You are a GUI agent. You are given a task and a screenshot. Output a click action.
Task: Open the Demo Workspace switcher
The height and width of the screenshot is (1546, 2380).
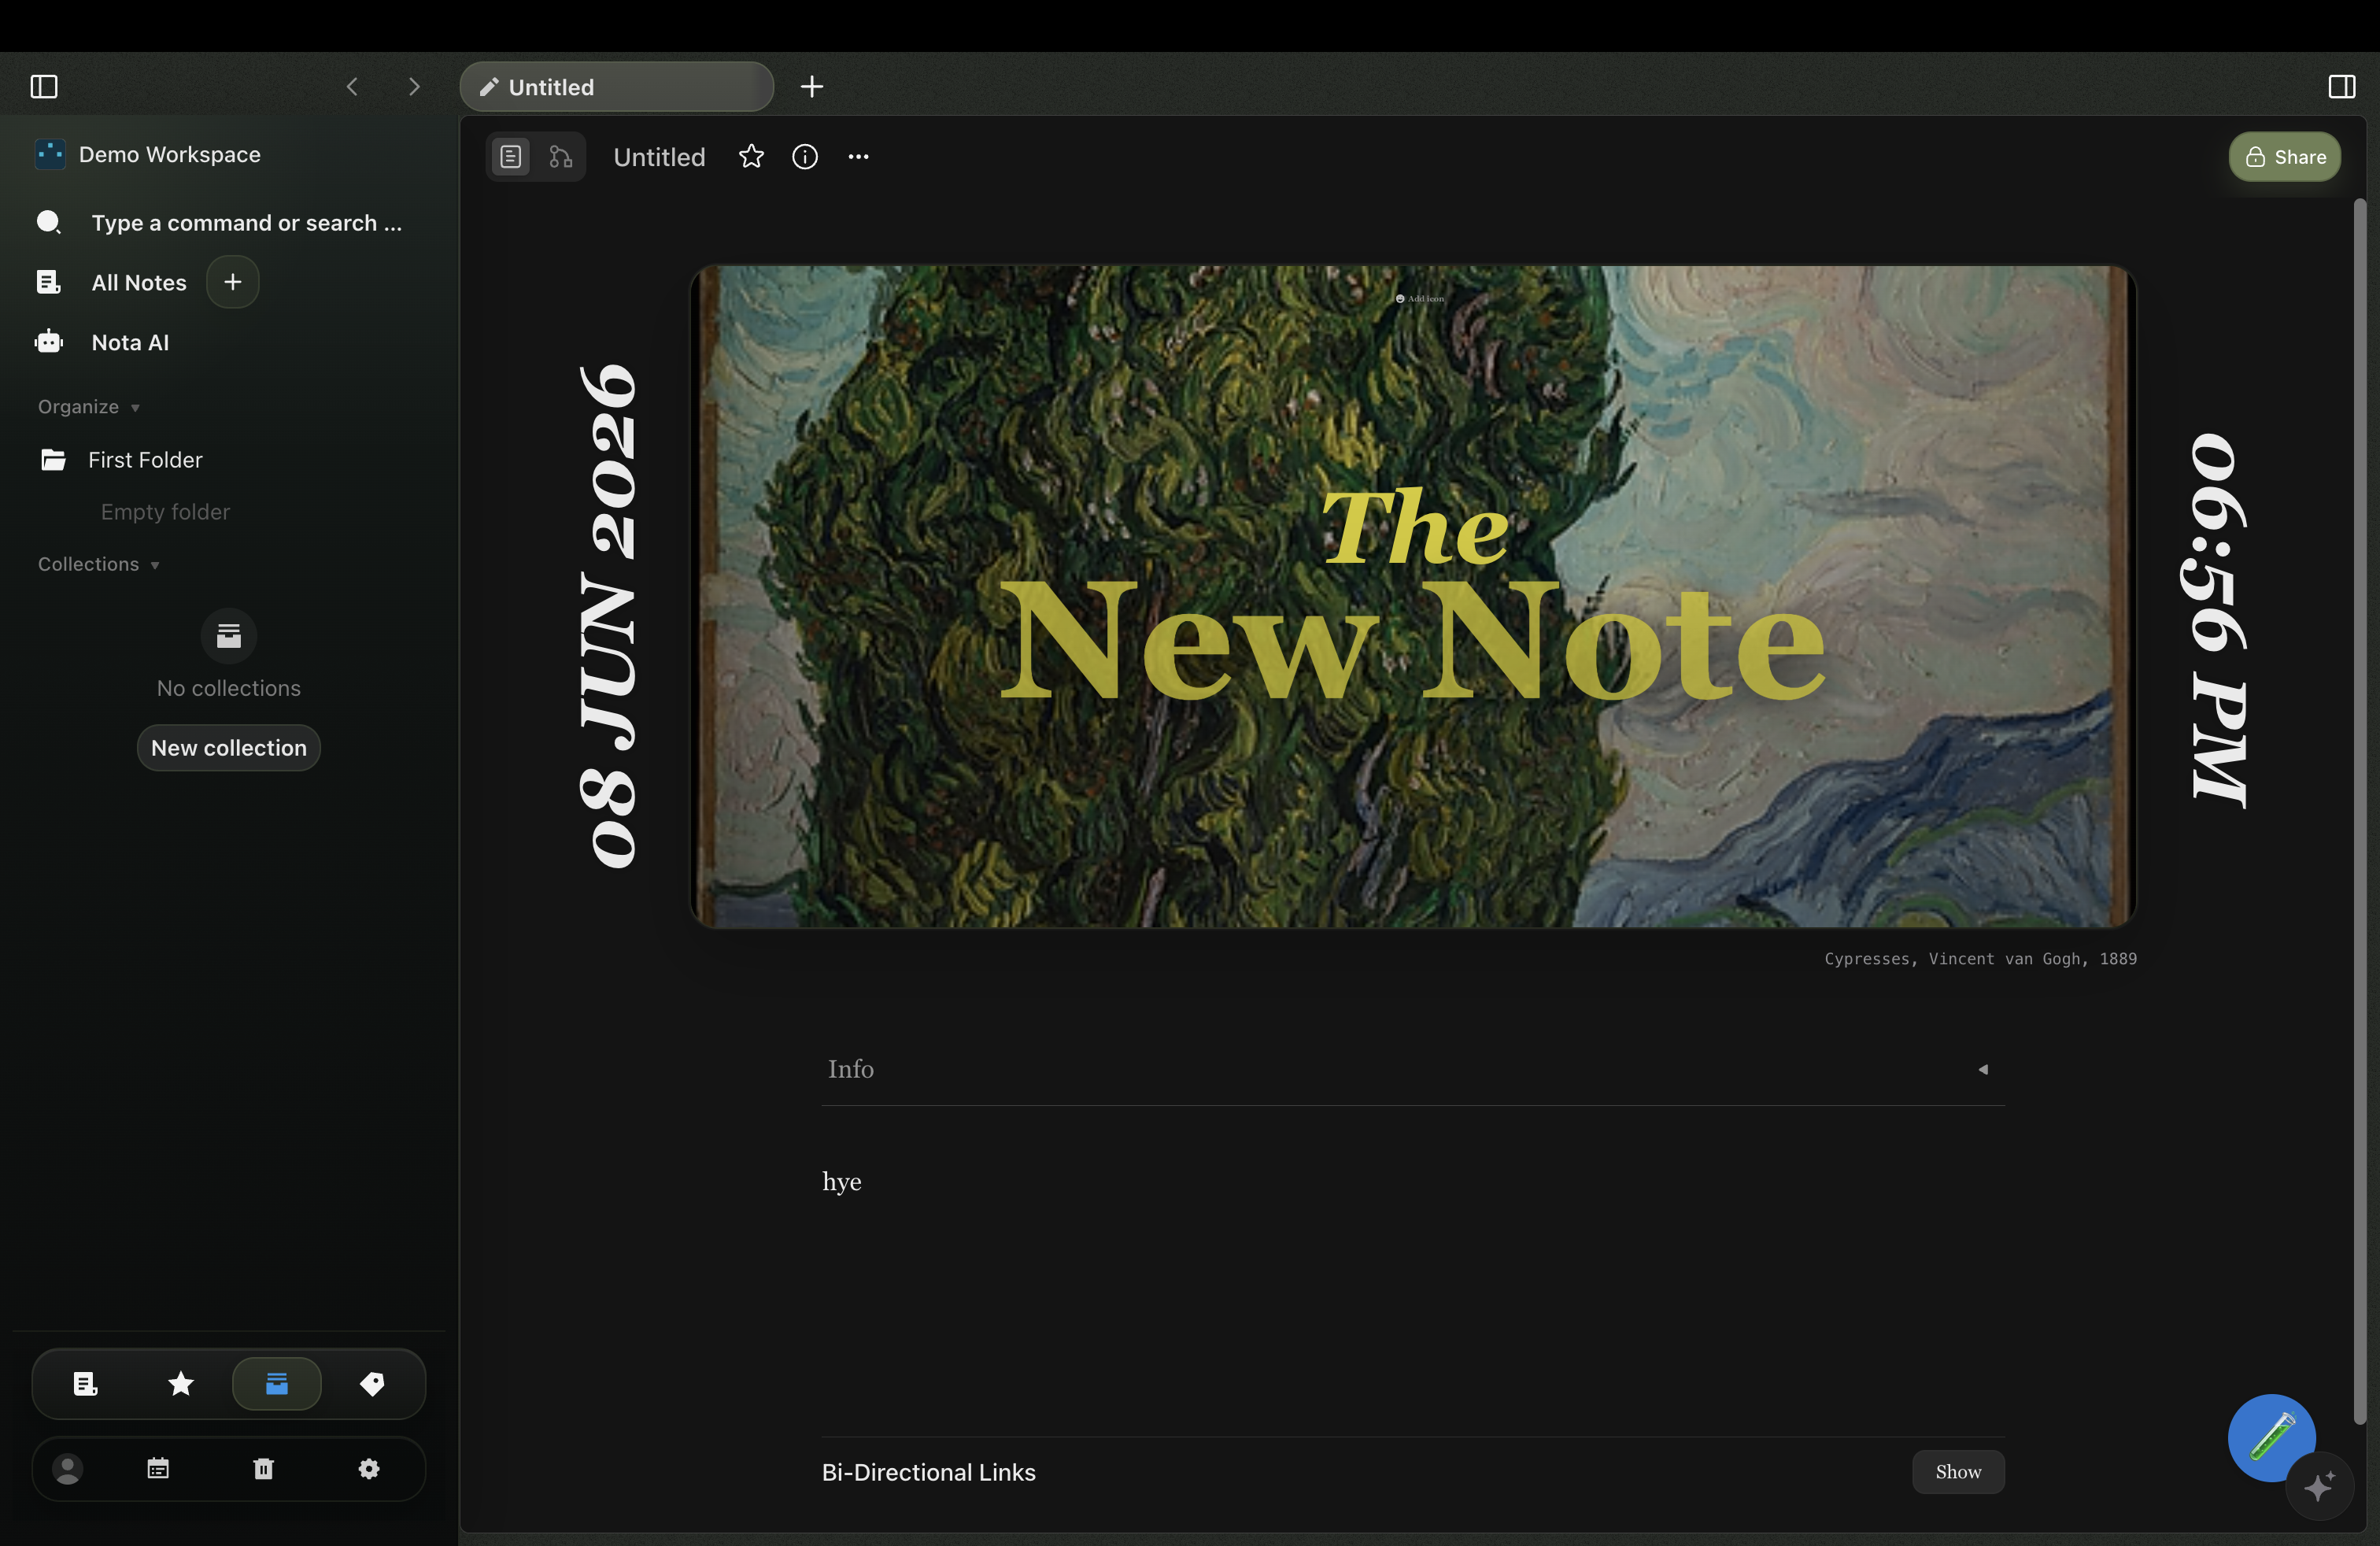(148, 154)
